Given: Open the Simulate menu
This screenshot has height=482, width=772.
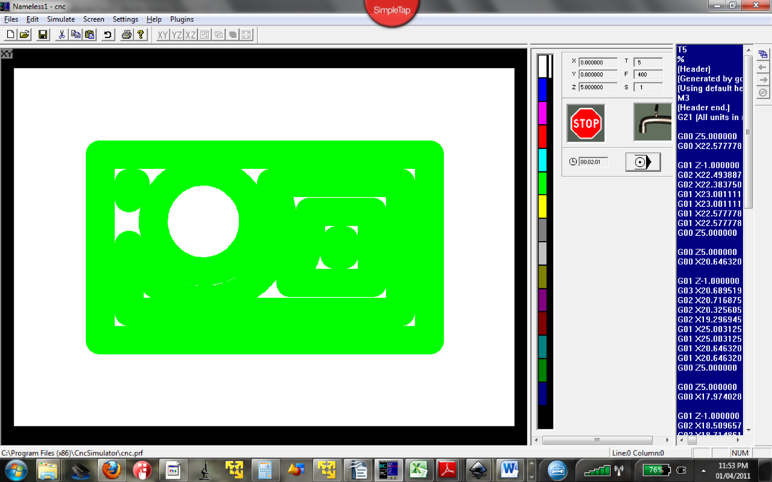Looking at the screenshot, I should point(61,19).
